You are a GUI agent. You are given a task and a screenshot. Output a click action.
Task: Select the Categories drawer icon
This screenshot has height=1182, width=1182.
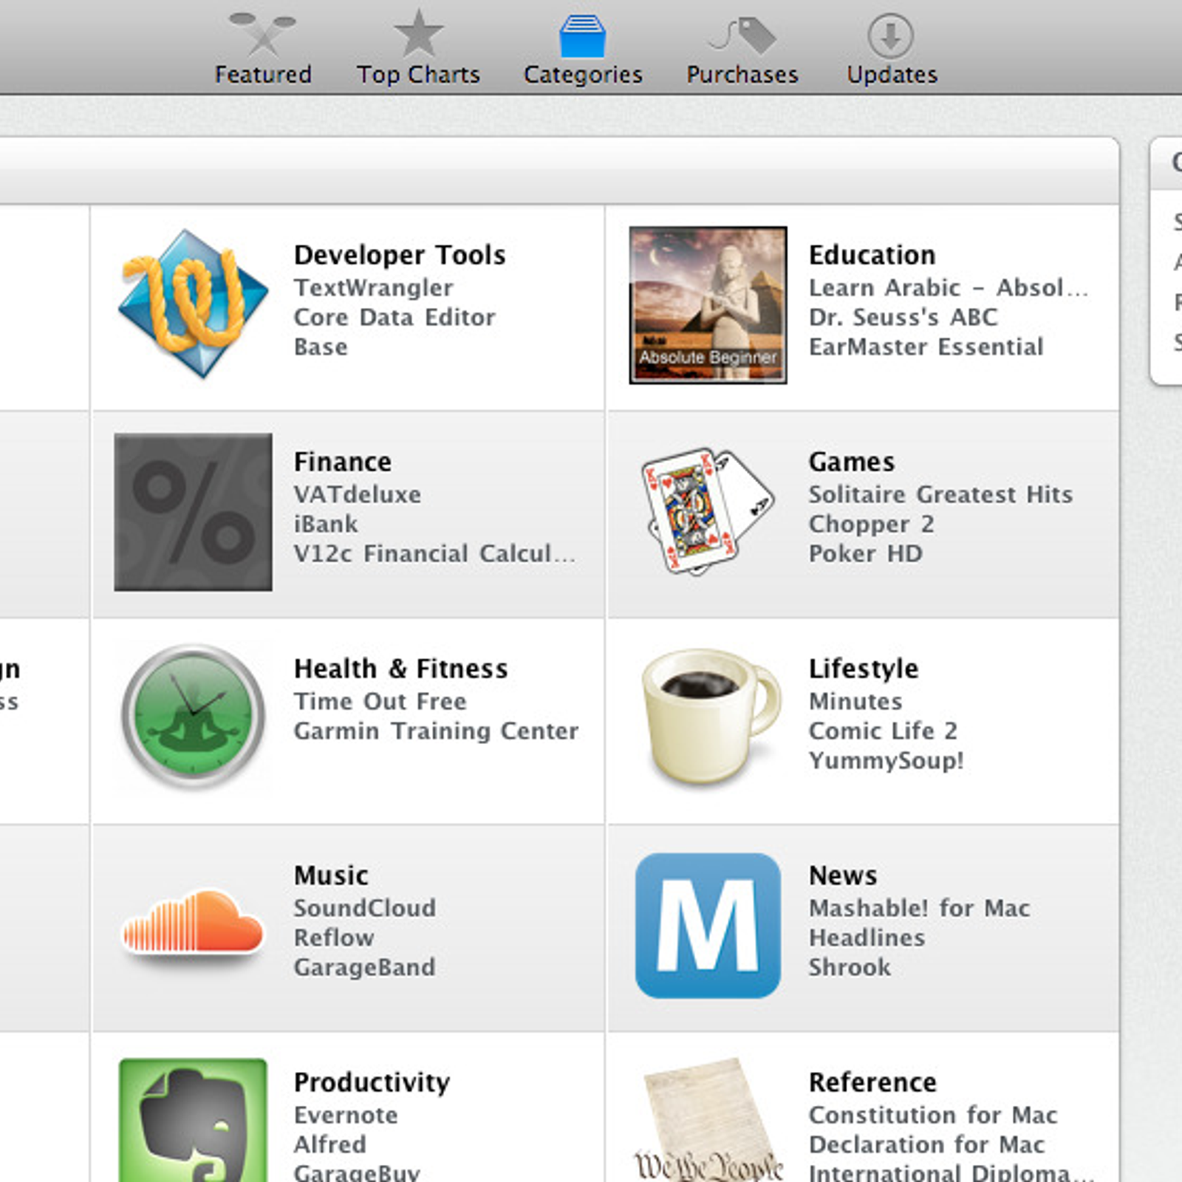pyautogui.click(x=582, y=35)
